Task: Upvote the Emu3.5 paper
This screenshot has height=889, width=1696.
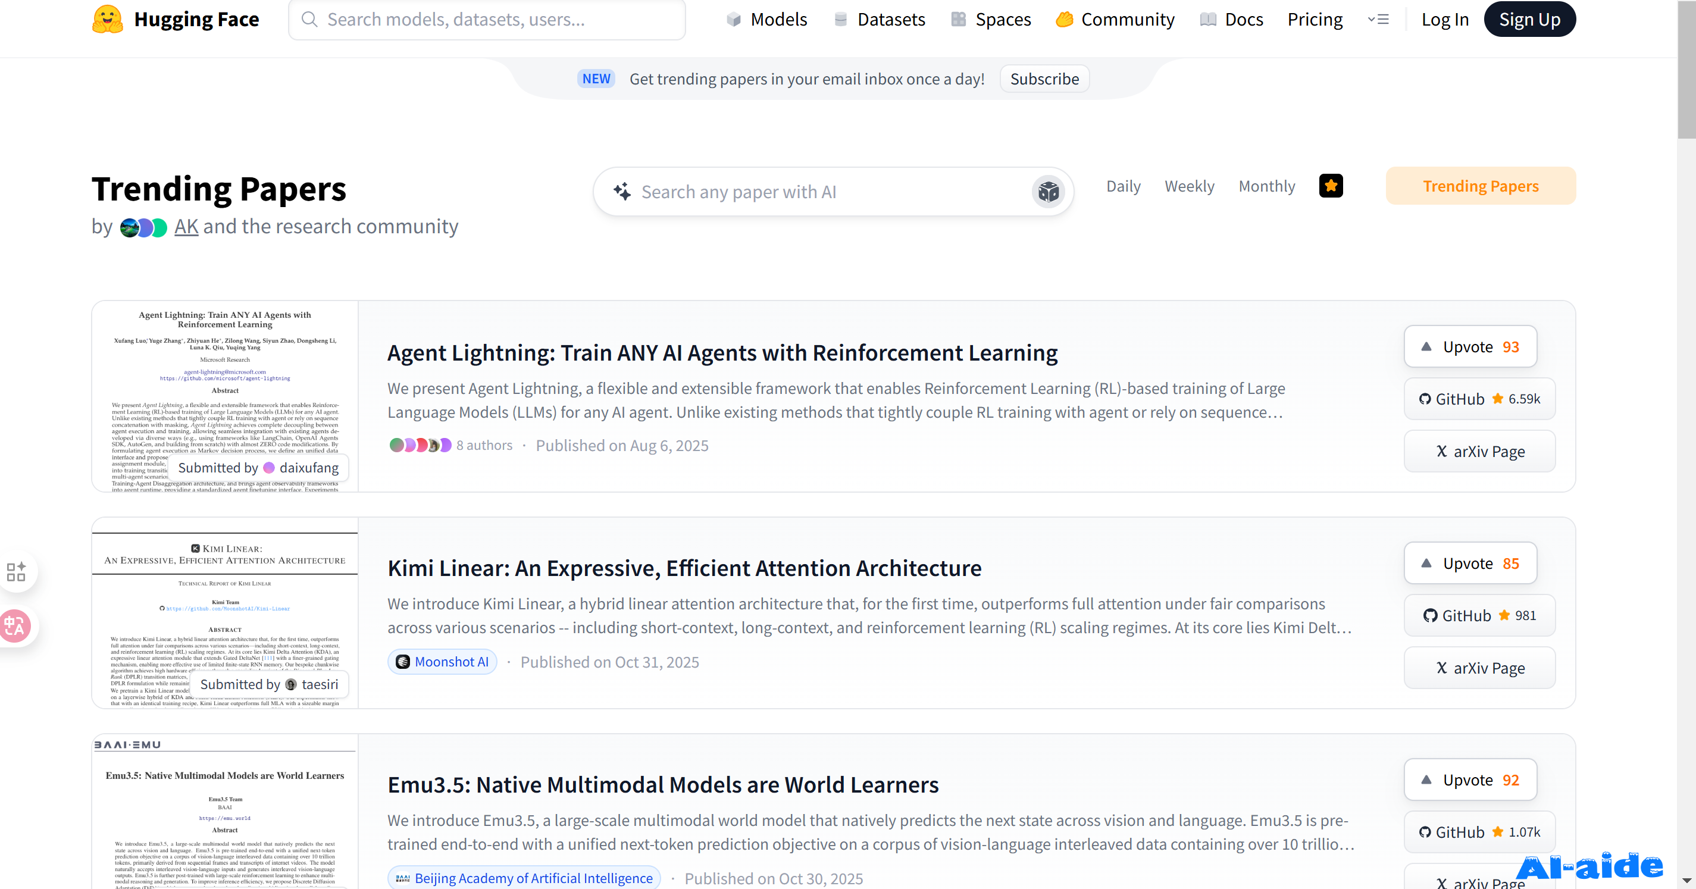Action: coord(1470,780)
